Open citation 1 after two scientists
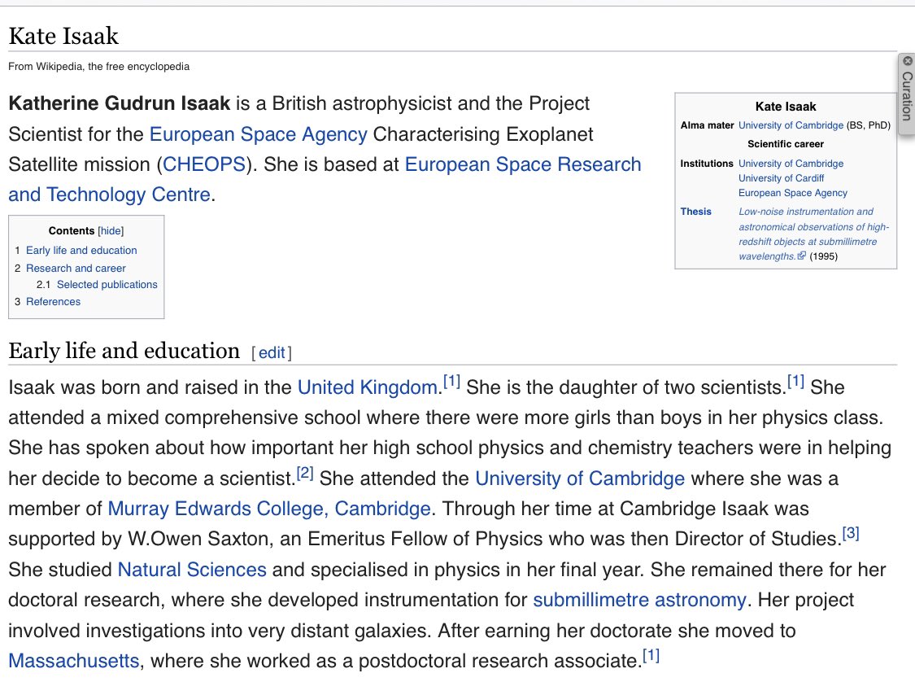Image resolution: width=915 pixels, height=695 pixels. 796,382
